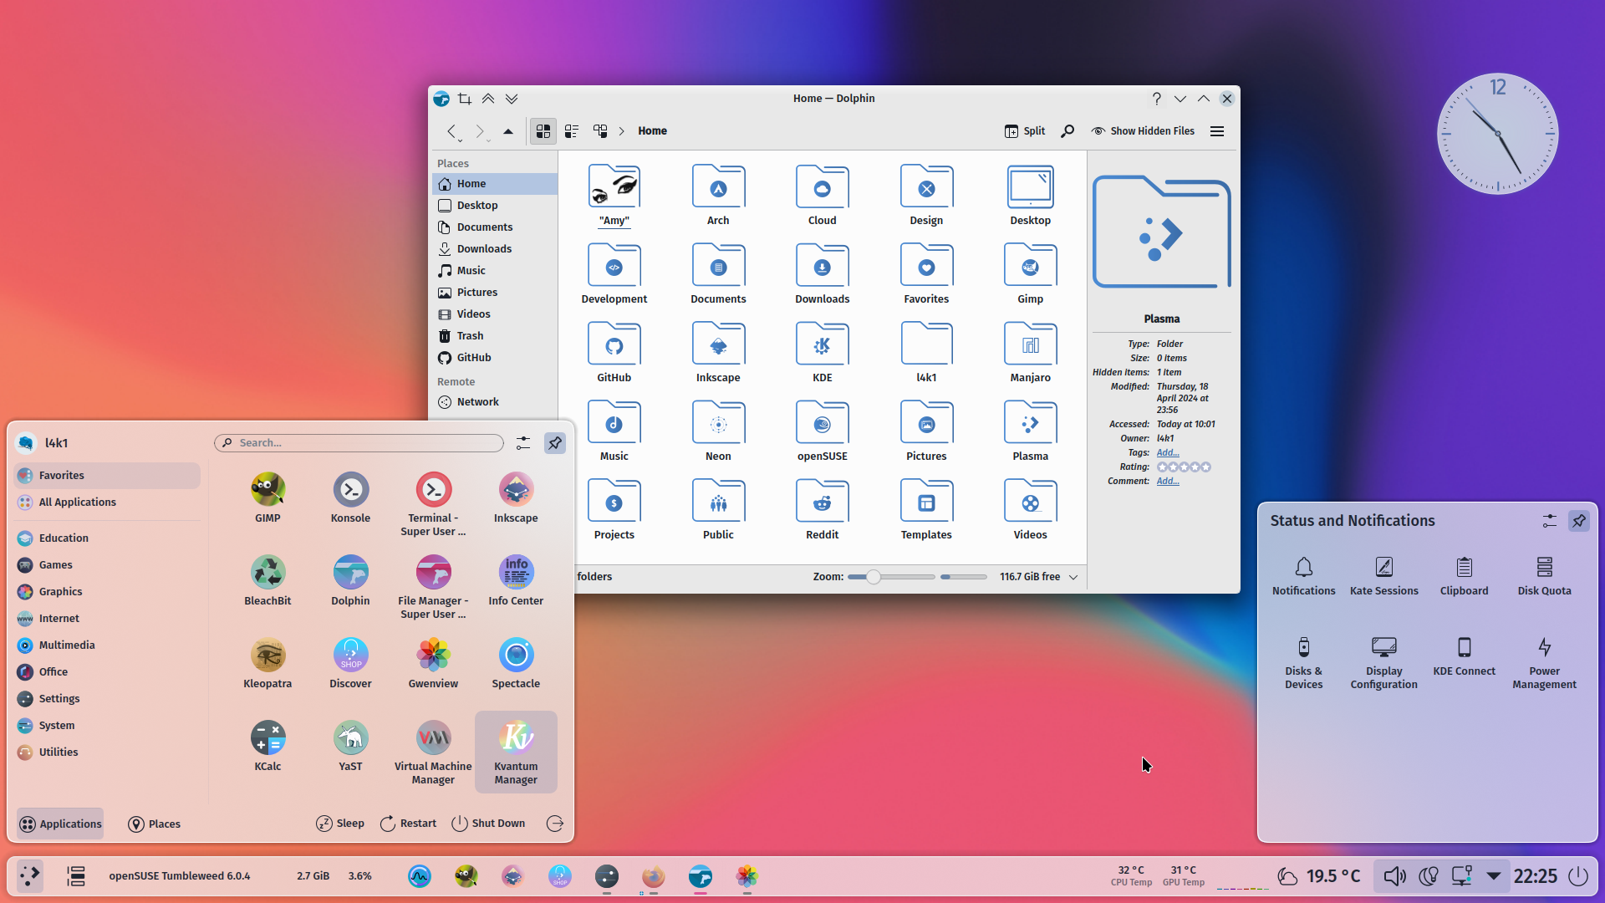
Task: Toggle Split view in Dolphin
Action: [x=1025, y=131]
